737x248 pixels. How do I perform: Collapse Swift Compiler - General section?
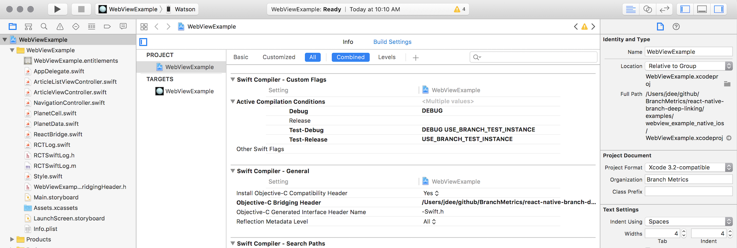click(x=232, y=171)
